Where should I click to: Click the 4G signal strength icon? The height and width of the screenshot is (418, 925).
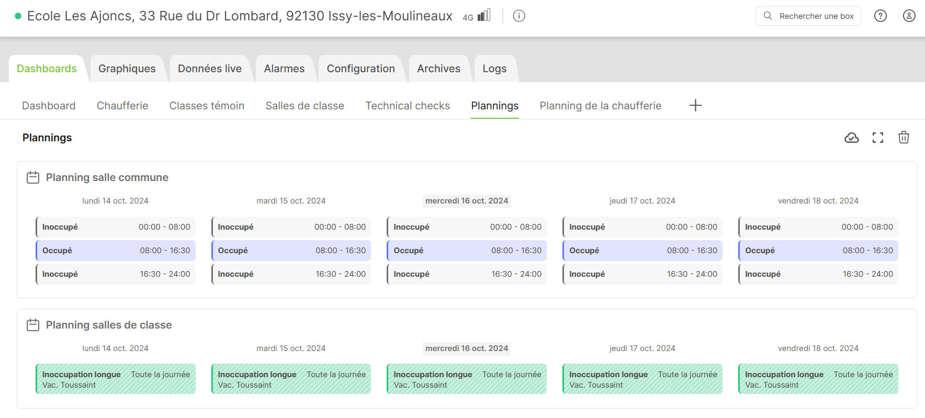pos(483,15)
